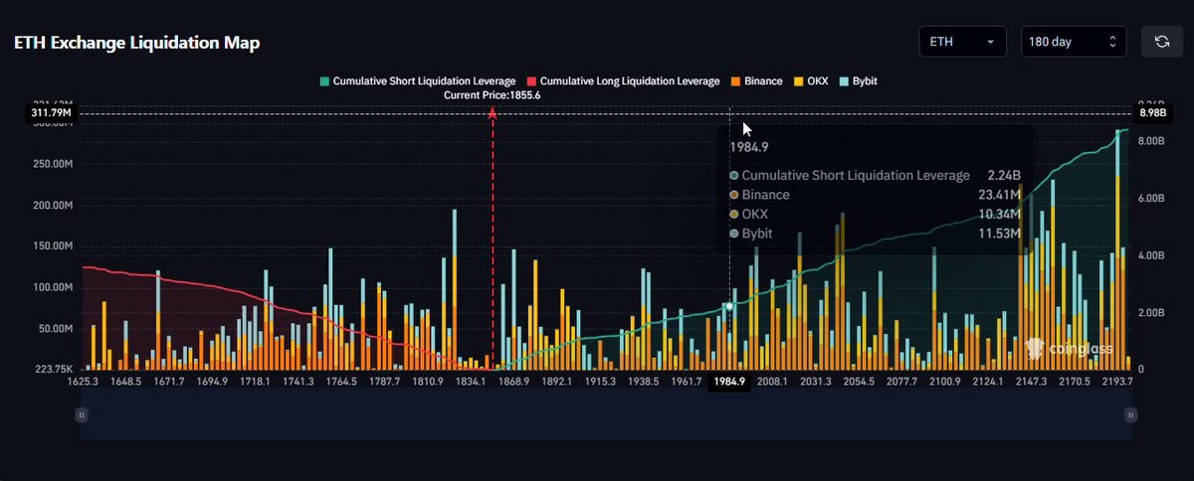
Task: Toggle the Binance legend series
Action: (756, 80)
